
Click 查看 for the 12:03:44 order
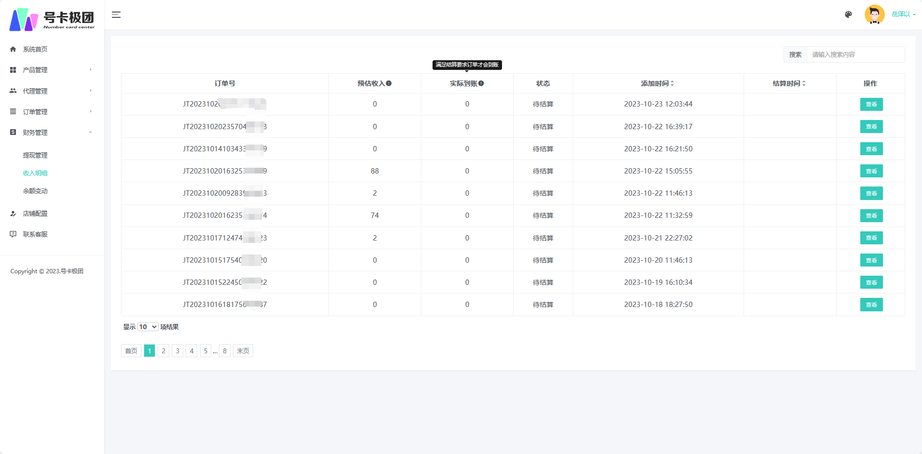[871, 104]
